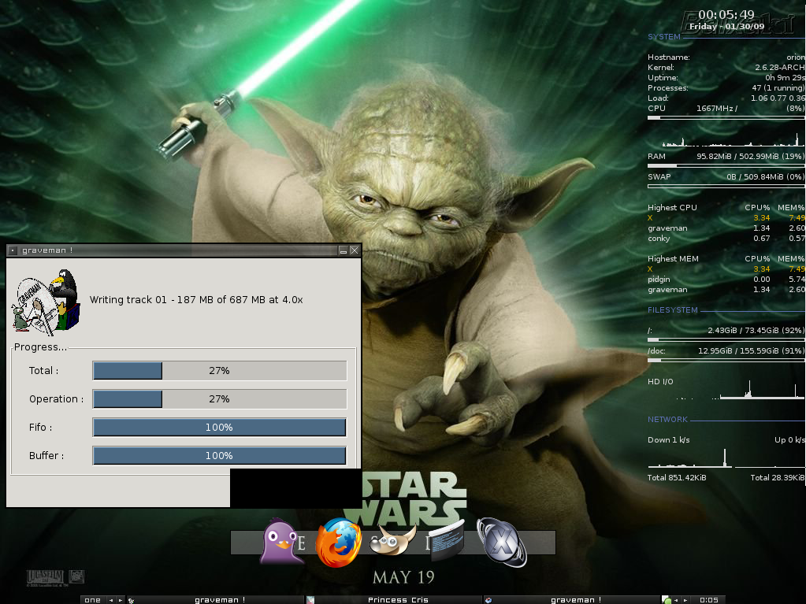Click the Fifo progress bar
806x604 pixels.
tap(220, 428)
